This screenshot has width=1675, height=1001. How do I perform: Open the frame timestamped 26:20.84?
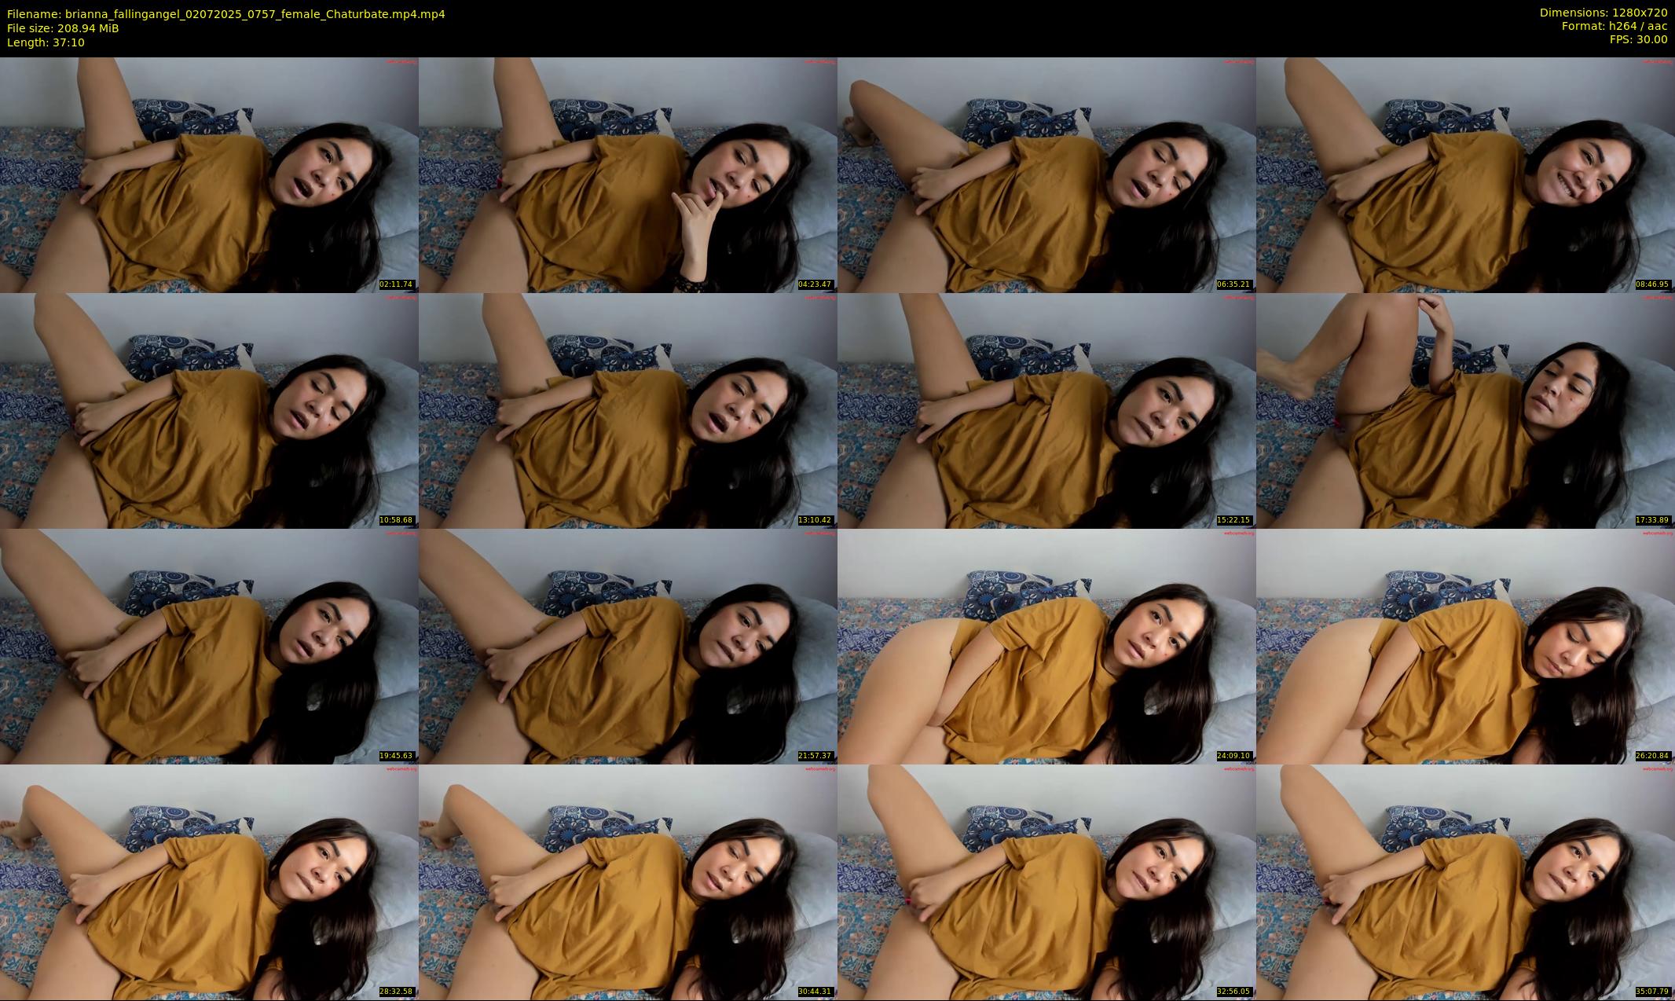pyautogui.click(x=1465, y=646)
